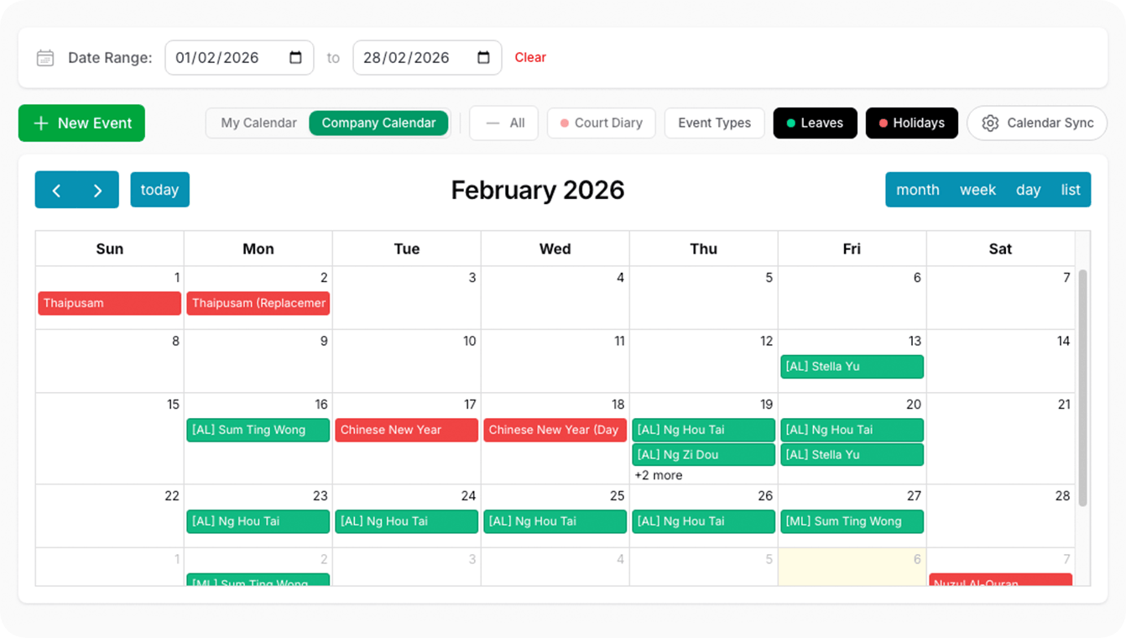Select the All filter option

[504, 123]
